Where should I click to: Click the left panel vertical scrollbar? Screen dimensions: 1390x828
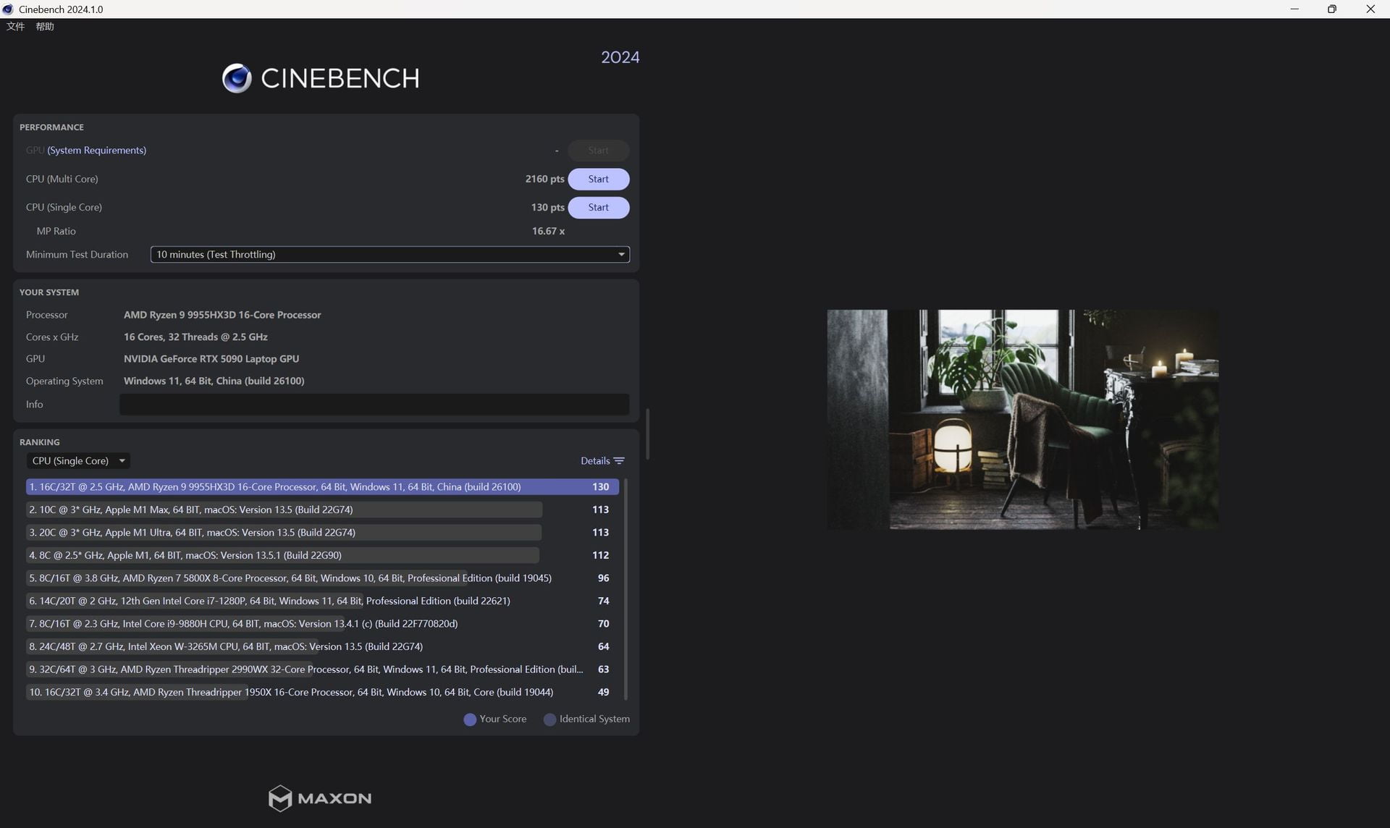click(647, 434)
